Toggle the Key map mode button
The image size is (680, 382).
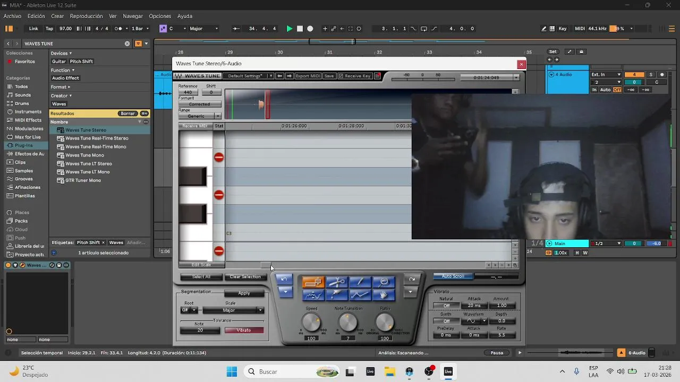pos(563,29)
